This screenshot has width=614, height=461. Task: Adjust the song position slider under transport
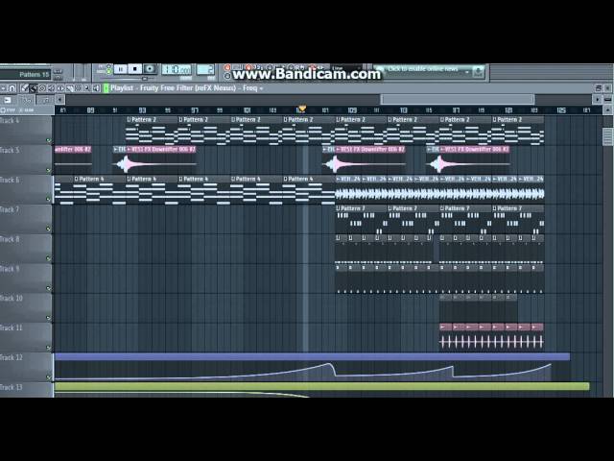pos(145,79)
